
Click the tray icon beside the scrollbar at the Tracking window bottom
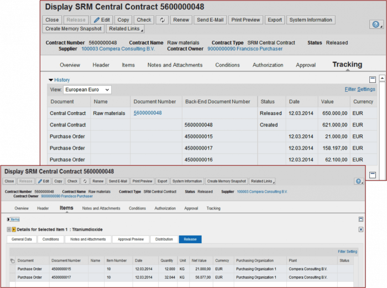click(x=373, y=175)
